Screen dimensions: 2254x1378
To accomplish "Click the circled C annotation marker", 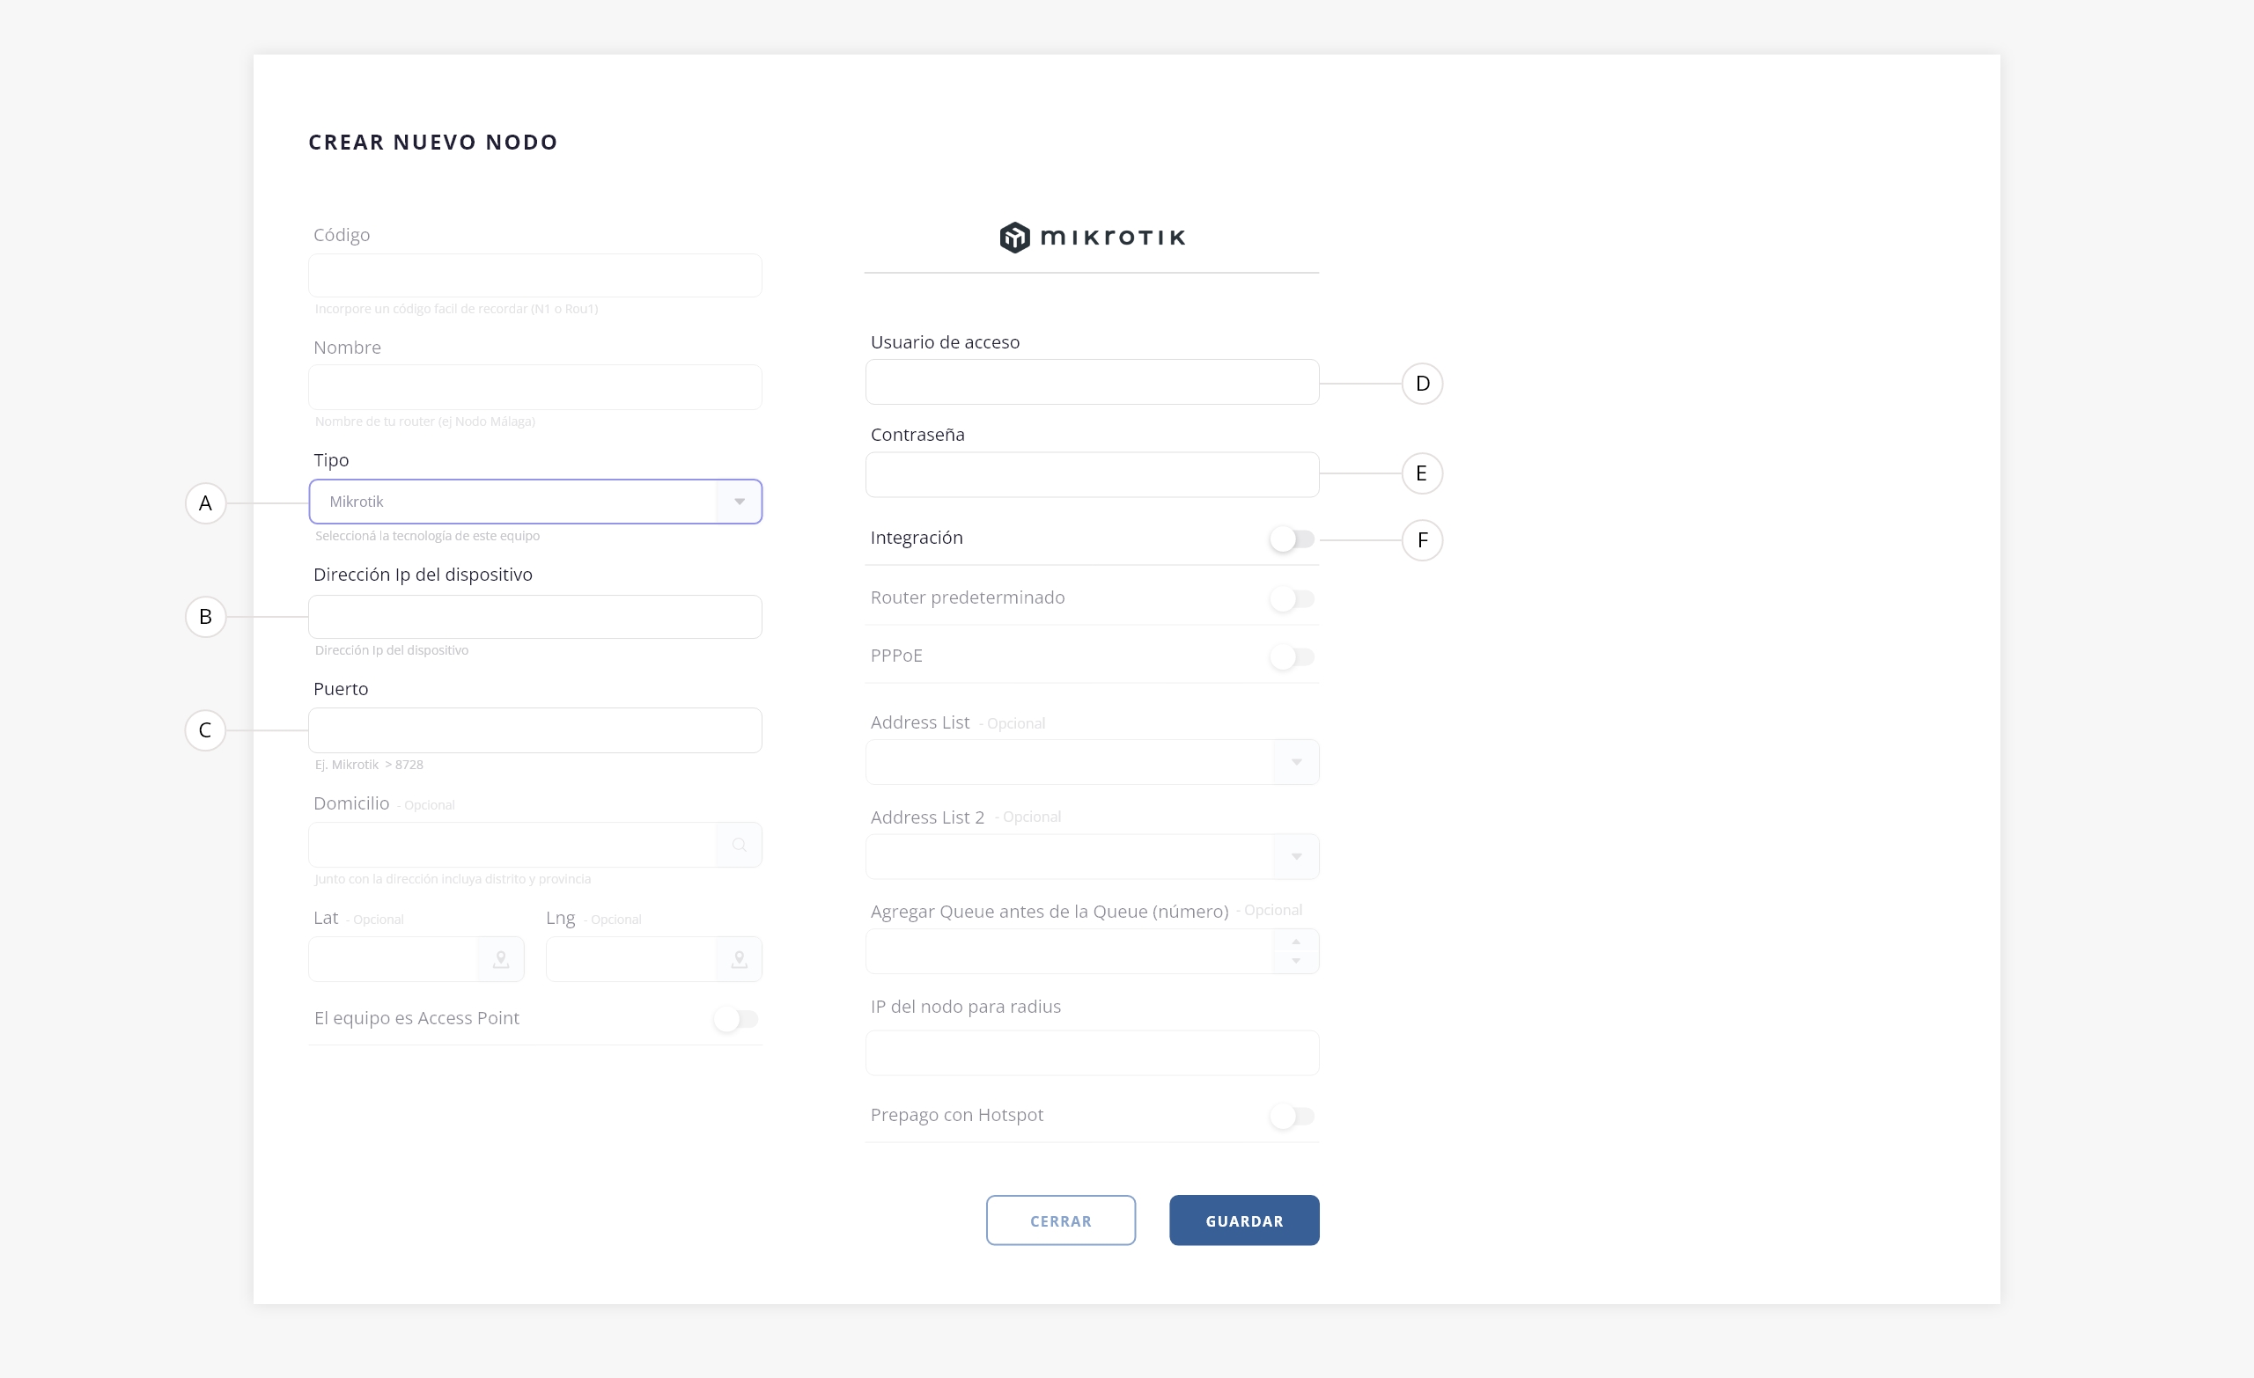I will point(206,730).
